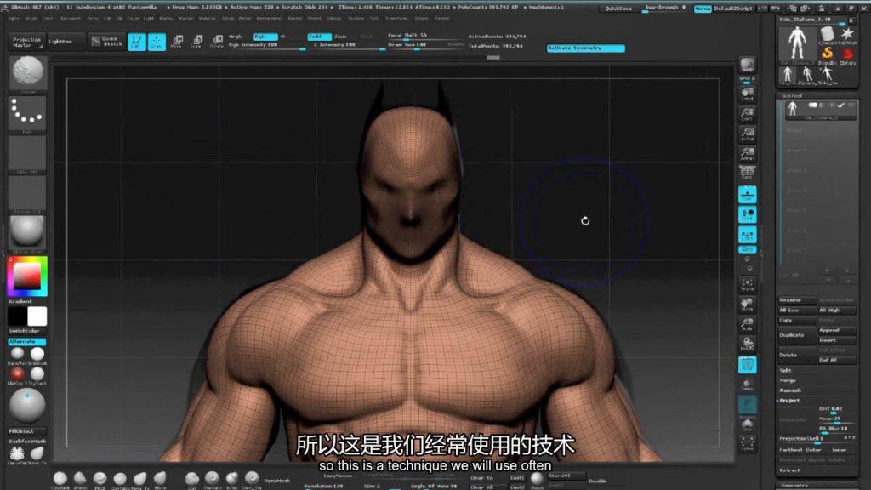This screenshot has width=871, height=490.
Task: Expand the Split section
Action: click(x=785, y=371)
